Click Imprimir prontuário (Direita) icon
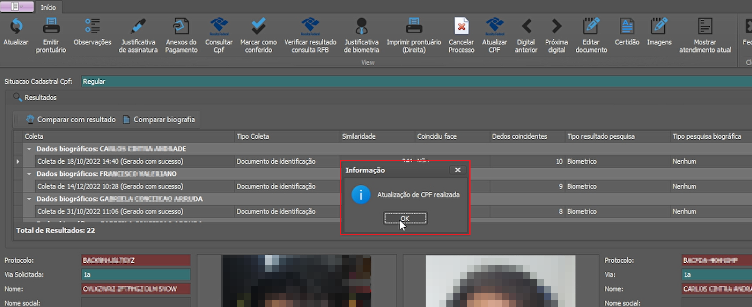Viewport: 752px width, 307px height. pyautogui.click(x=414, y=26)
